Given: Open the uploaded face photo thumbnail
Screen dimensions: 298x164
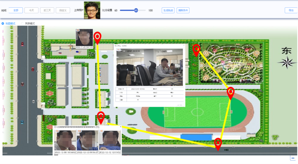Looking at the screenshot, I should click(x=92, y=10).
